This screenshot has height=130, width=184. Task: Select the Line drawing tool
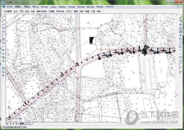(x=3, y=17)
